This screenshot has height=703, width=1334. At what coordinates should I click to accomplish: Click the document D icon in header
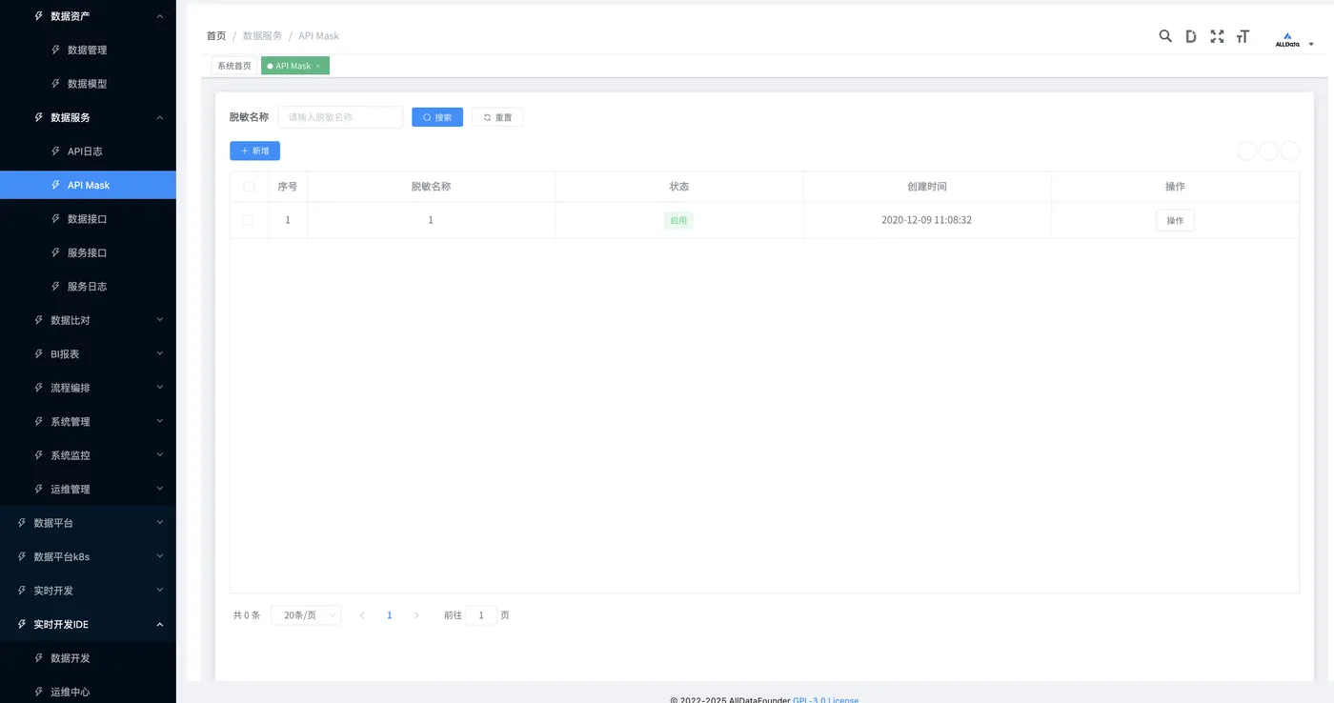(x=1191, y=36)
